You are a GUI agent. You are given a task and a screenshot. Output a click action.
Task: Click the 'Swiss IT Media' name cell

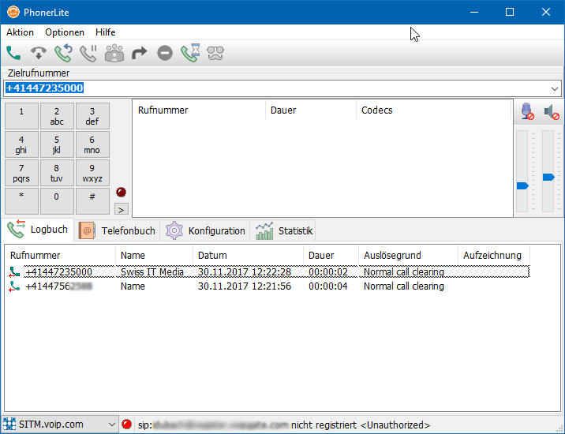click(x=152, y=271)
